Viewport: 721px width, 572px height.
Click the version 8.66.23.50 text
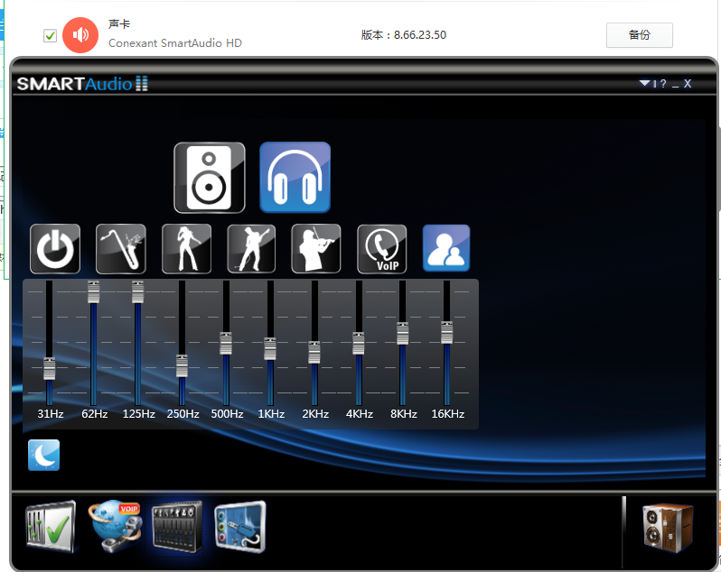pyautogui.click(x=404, y=35)
